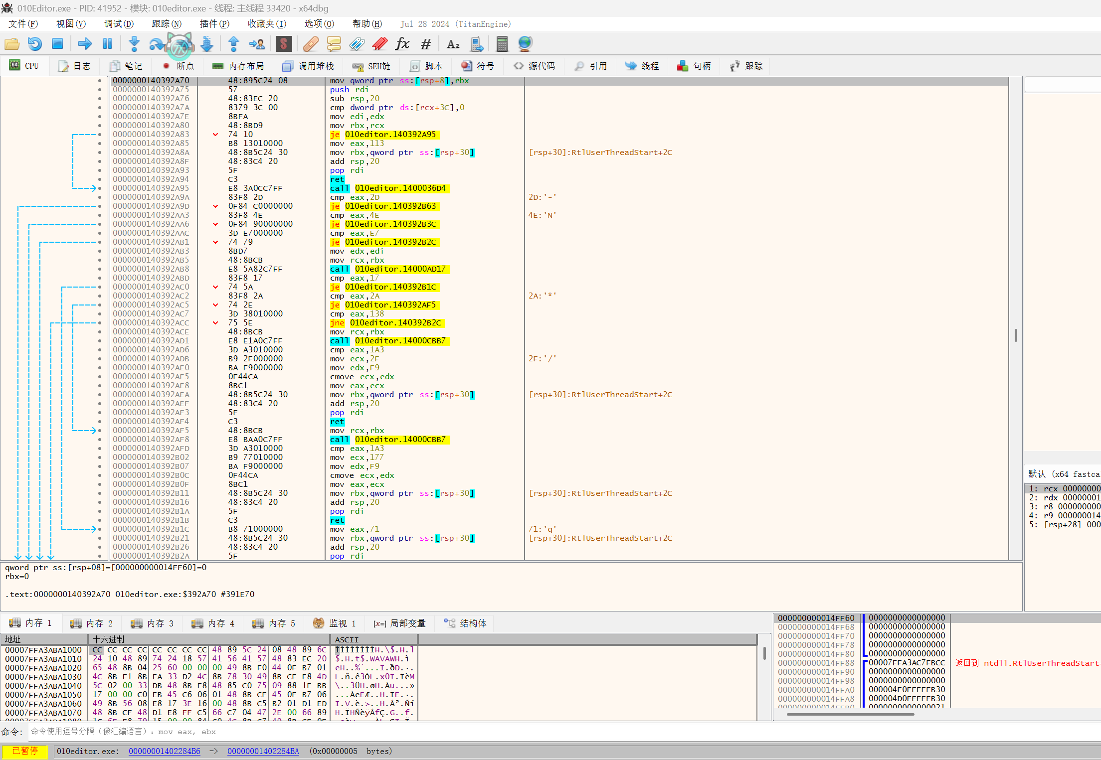Viewport: 1101px width, 760px height.
Task: Click the status bar link 00000001402284BA
Action: click(263, 751)
